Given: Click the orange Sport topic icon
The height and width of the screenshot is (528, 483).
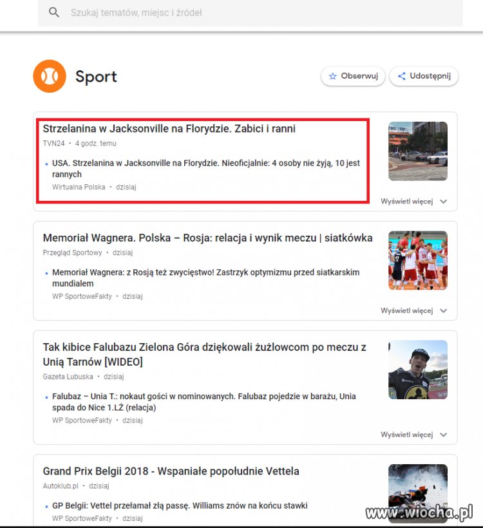Looking at the screenshot, I should click(x=50, y=76).
